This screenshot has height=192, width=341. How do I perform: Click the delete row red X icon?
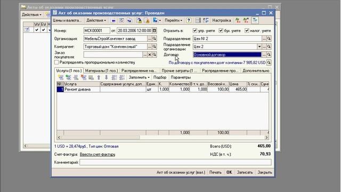pos(84,77)
